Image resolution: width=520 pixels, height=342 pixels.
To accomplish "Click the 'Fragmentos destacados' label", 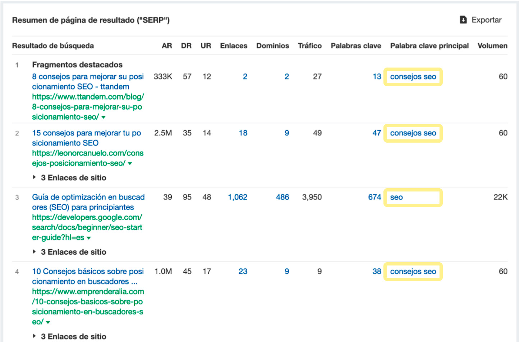I will tap(77, 65).
